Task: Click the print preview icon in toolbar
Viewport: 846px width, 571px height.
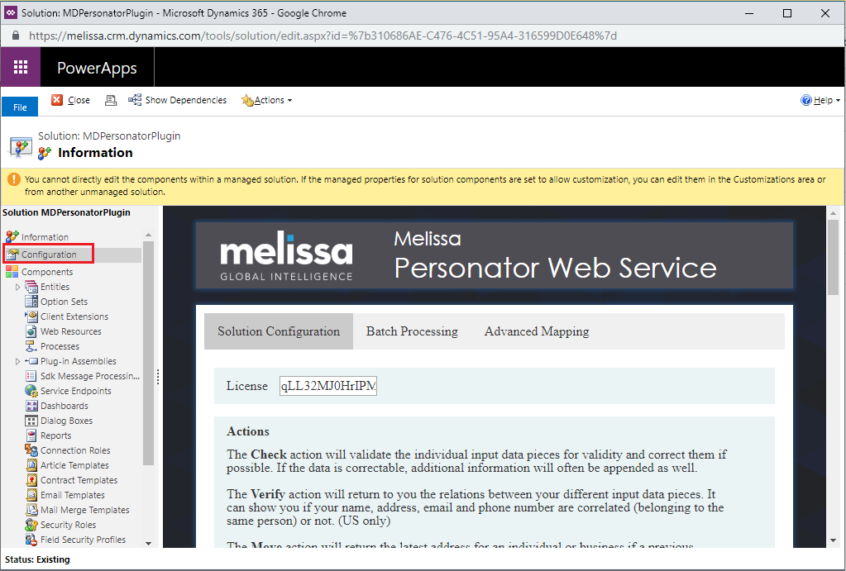Action: [x=111, y=100]
